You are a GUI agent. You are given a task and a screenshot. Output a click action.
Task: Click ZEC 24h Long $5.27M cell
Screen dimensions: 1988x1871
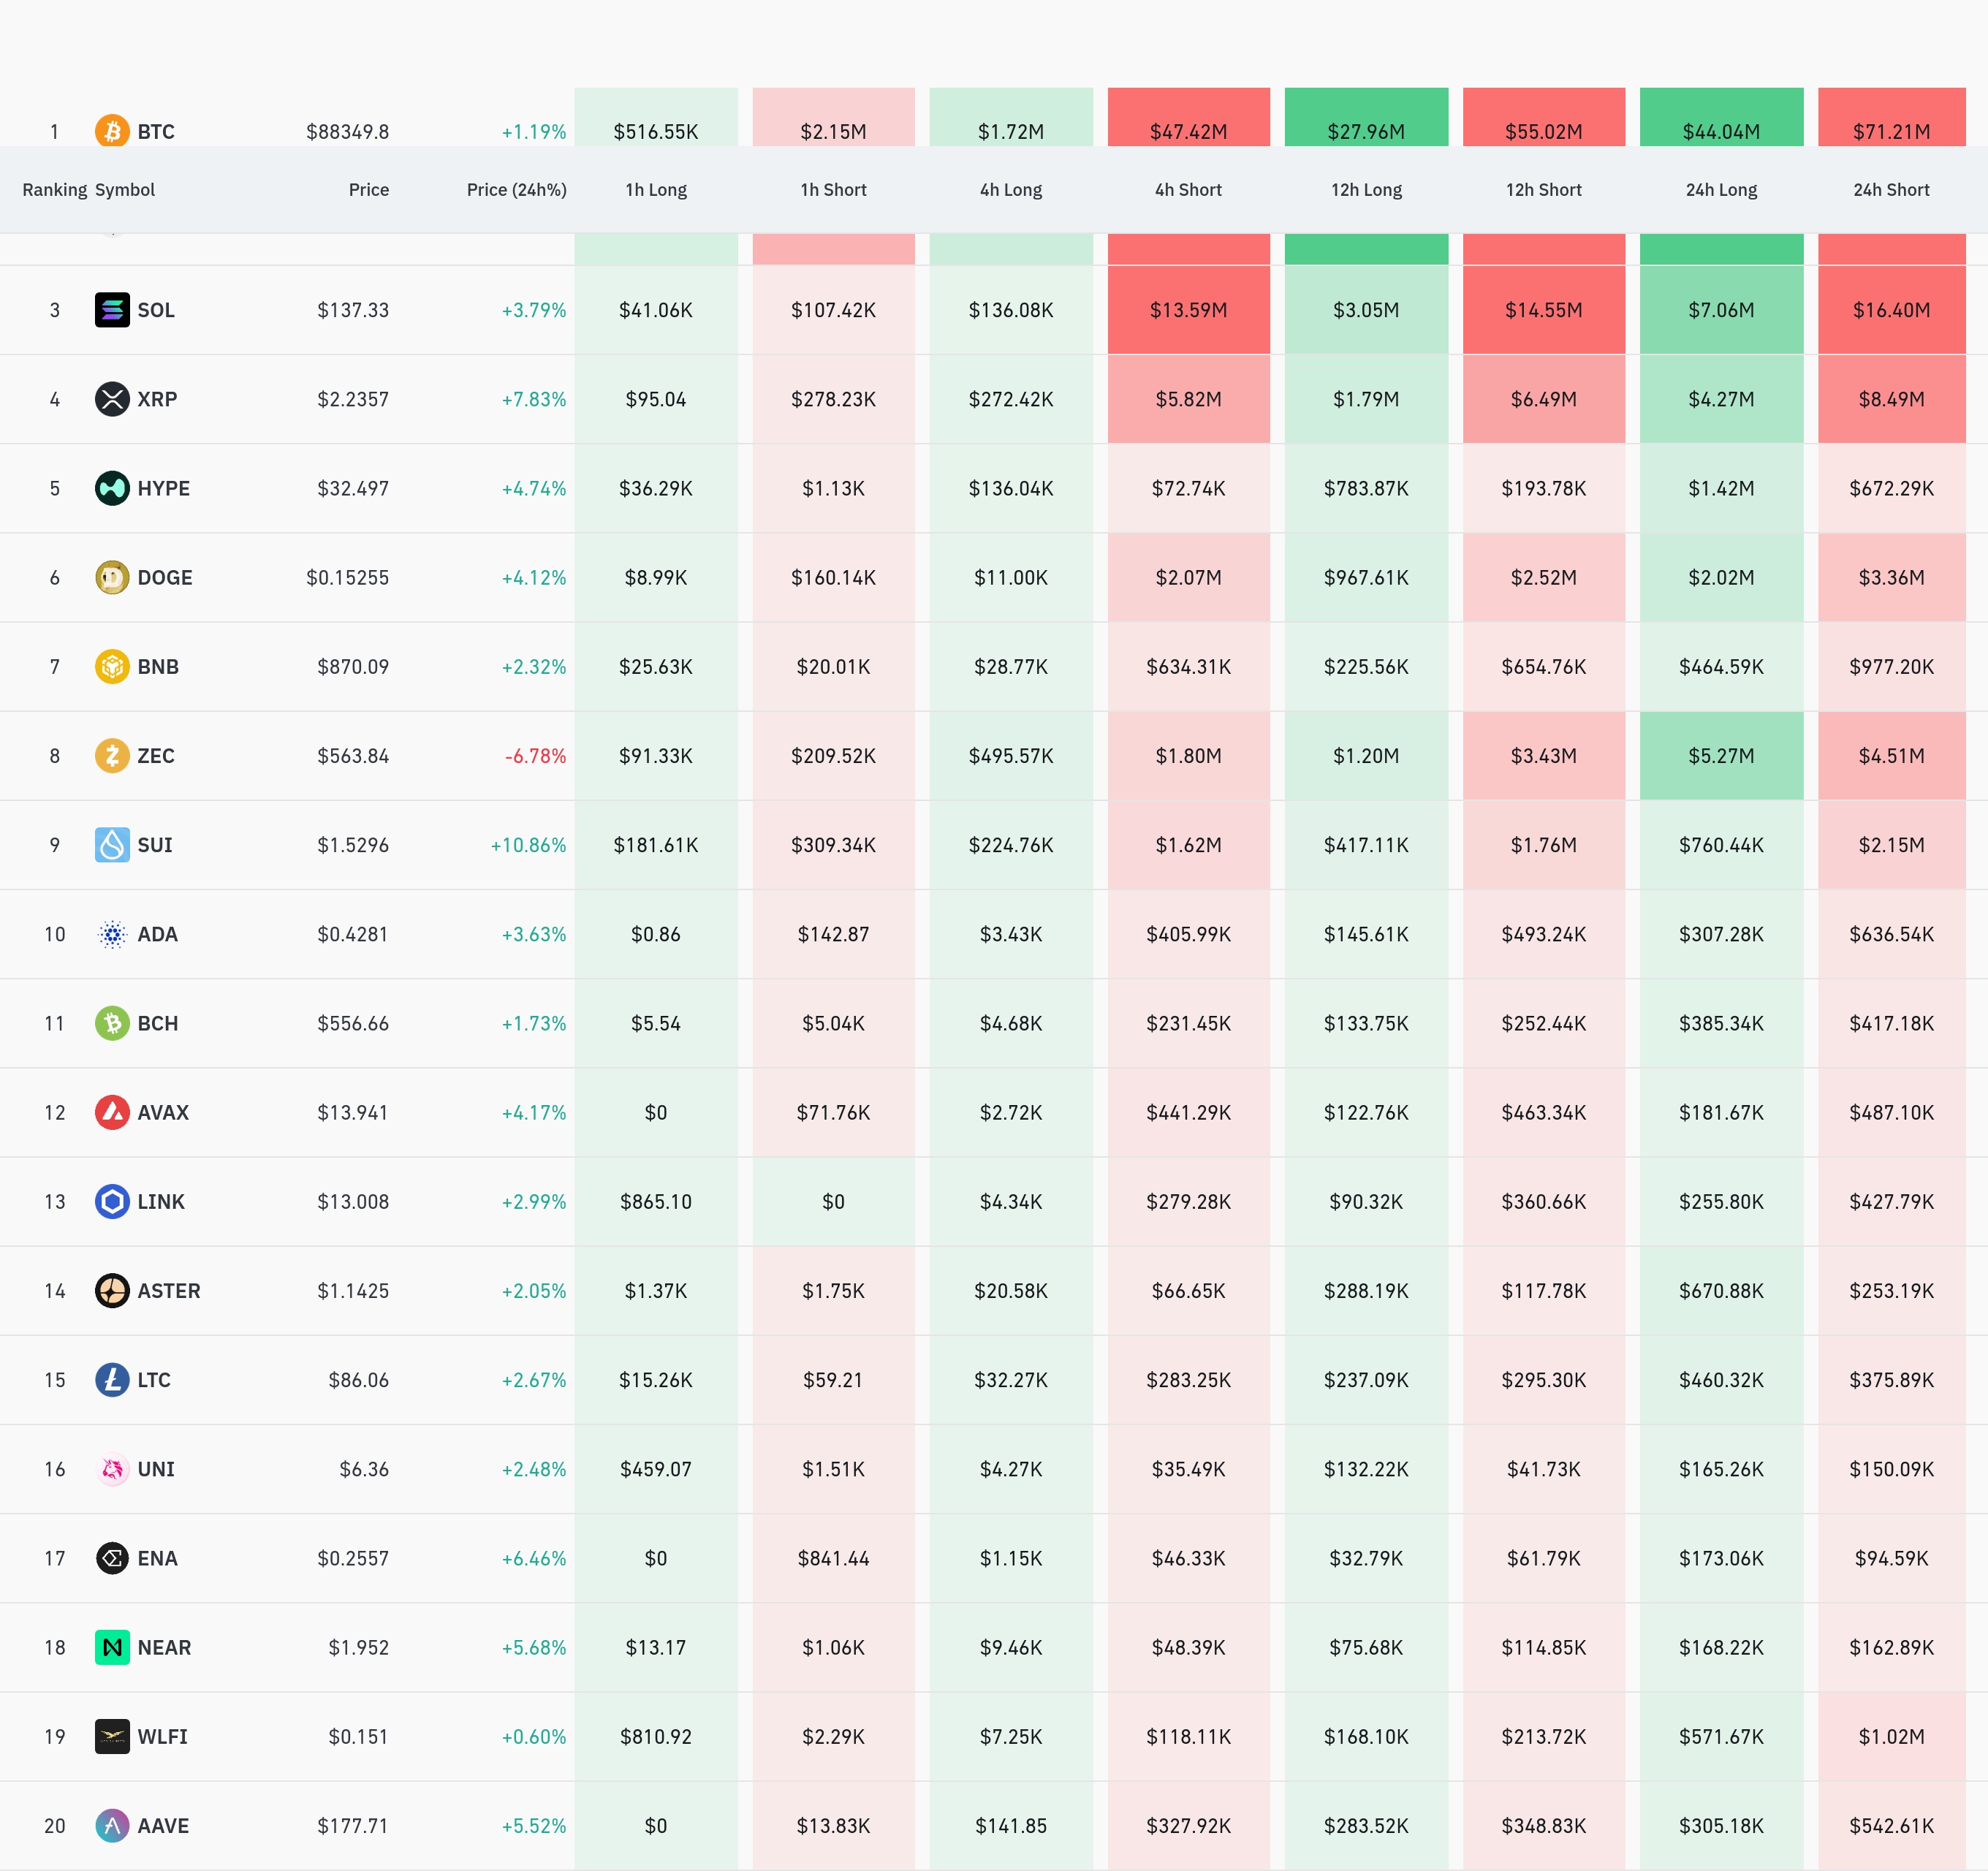click(x=1720, y=756)
